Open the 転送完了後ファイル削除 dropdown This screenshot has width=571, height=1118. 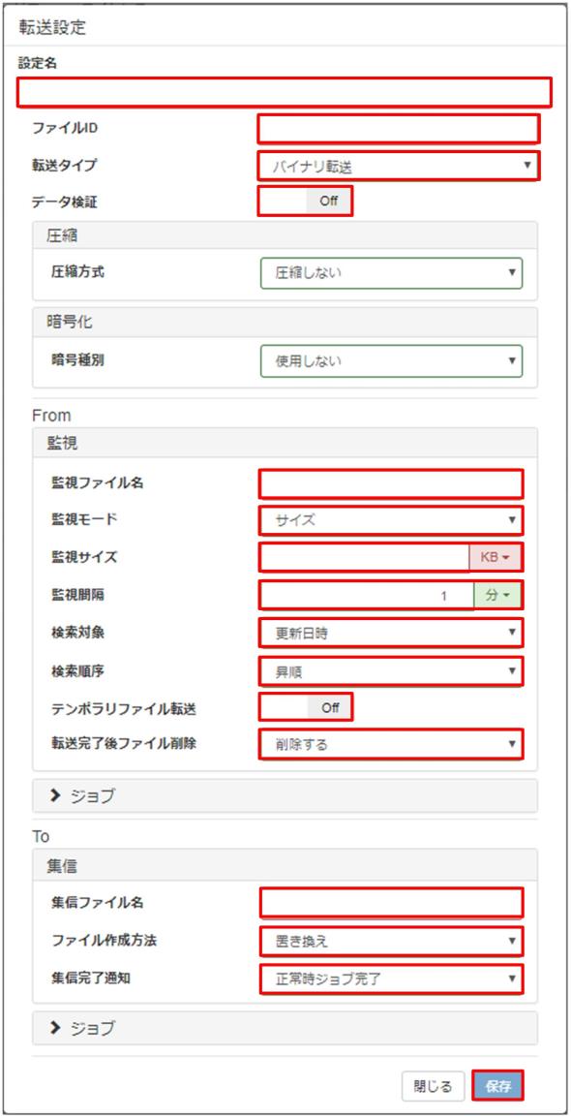(x=392, y=744)
